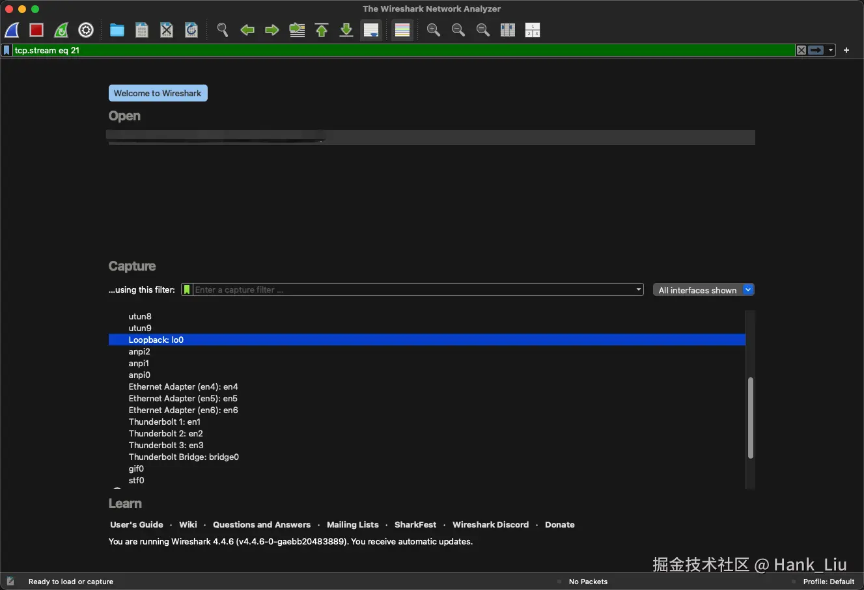Screen dimensions: 864x590
Task: Select the anpi1 interface
Action: [x=427, y=364]
